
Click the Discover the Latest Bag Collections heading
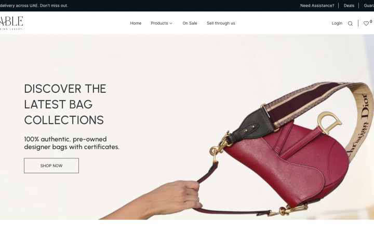tap(65, 104)
